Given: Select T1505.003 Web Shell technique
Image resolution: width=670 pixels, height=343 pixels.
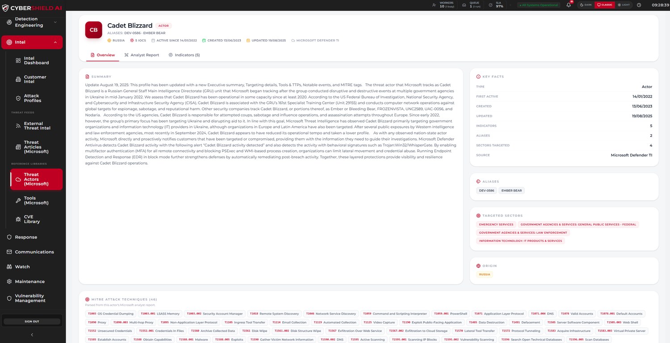Looking at the screenshot, I should (x=623, y=322).
